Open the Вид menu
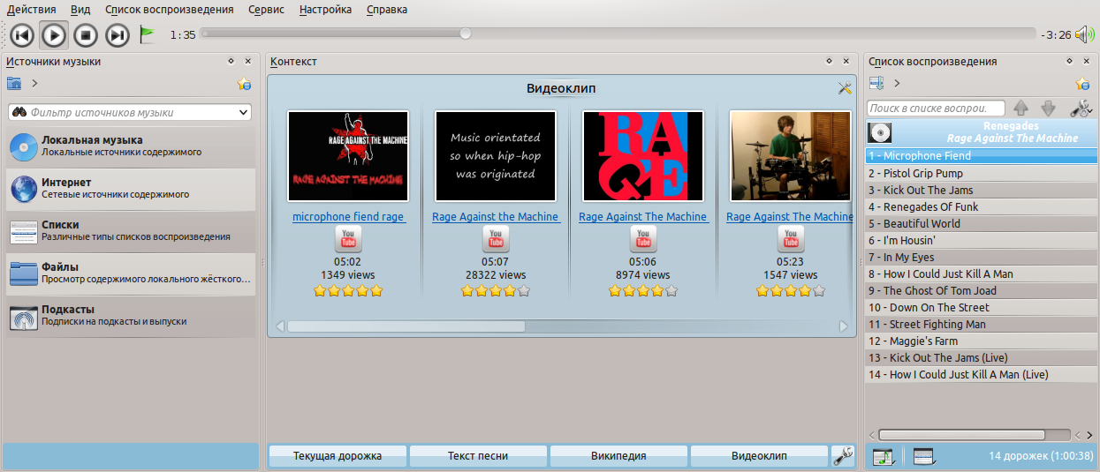 (80, 10)
